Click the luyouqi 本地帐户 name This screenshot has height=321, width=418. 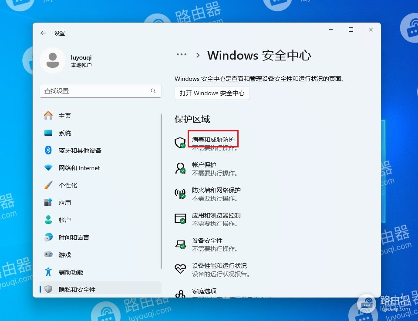81,61
